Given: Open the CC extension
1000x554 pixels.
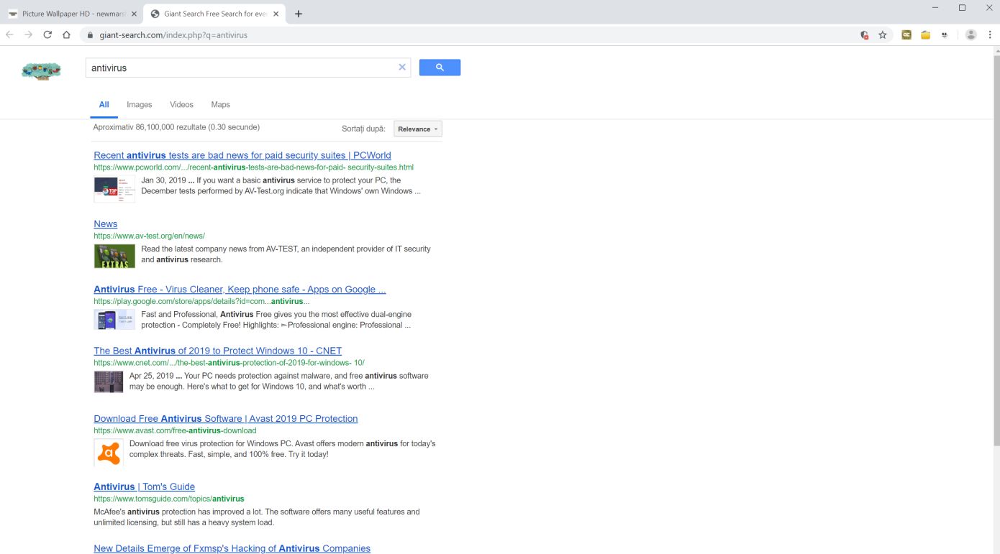Looking at the screenshot, I should pos(906,34).
